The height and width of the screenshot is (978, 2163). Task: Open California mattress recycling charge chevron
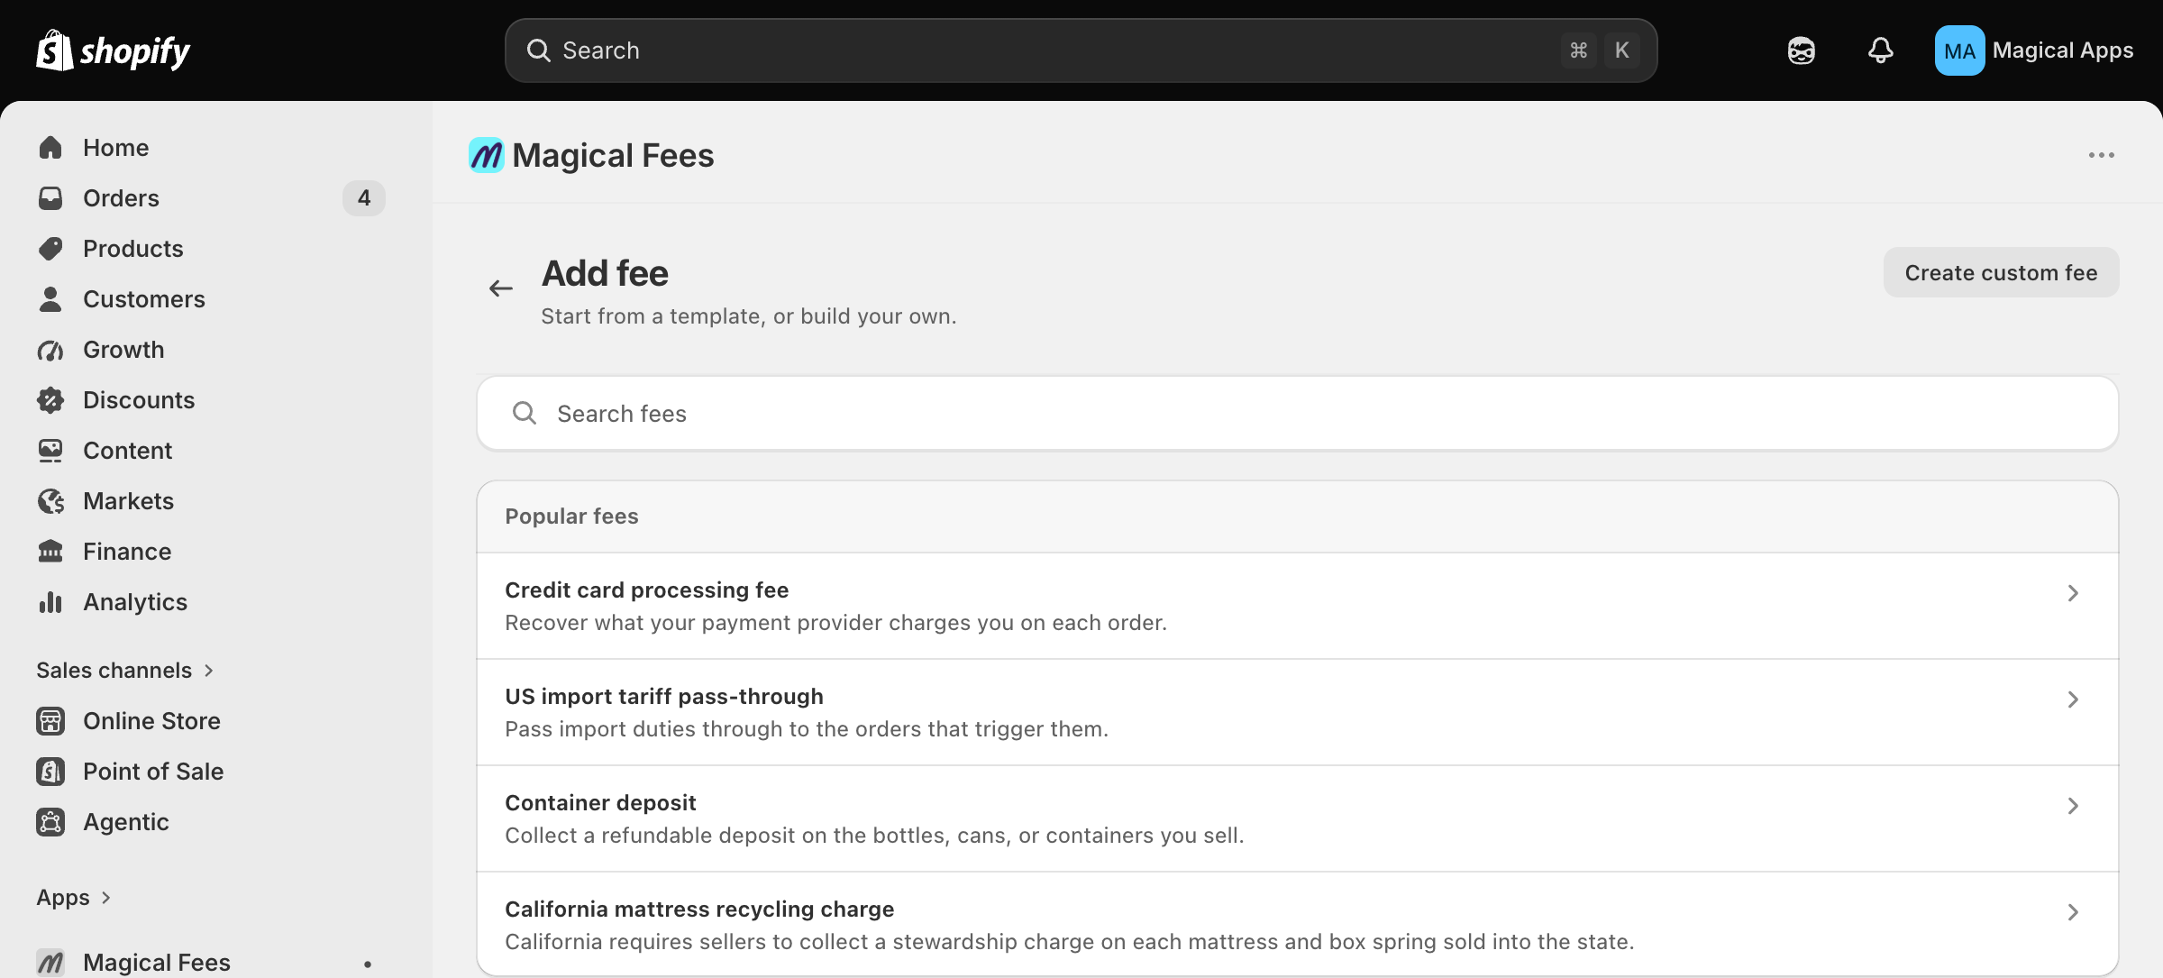tap(2073, 912)
